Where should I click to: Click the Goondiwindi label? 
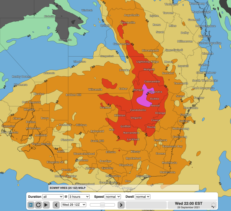coord(174,50)
